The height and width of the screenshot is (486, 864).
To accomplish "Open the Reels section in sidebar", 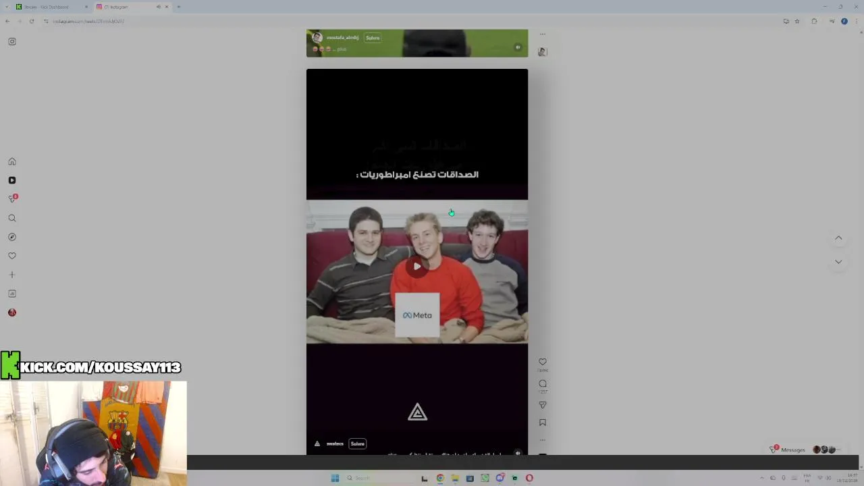I will (x=12, y=180).
